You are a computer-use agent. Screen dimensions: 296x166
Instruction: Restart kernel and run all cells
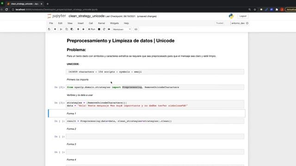click(x=109, y=29)
